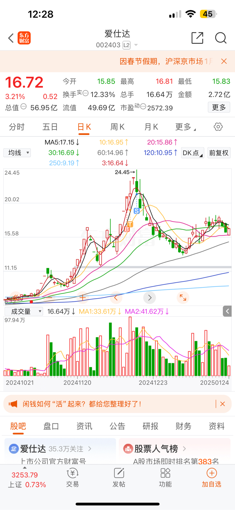Expand chart to fullscreen icon

pos(183,297)
